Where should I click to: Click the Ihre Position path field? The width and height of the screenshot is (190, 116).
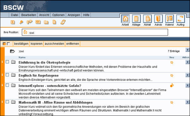click(95, 32)
